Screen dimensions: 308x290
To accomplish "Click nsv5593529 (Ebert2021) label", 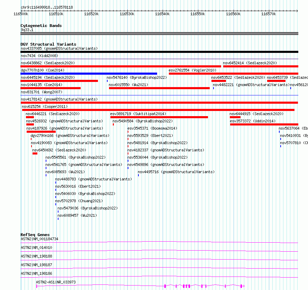I will tap(150, 135).
